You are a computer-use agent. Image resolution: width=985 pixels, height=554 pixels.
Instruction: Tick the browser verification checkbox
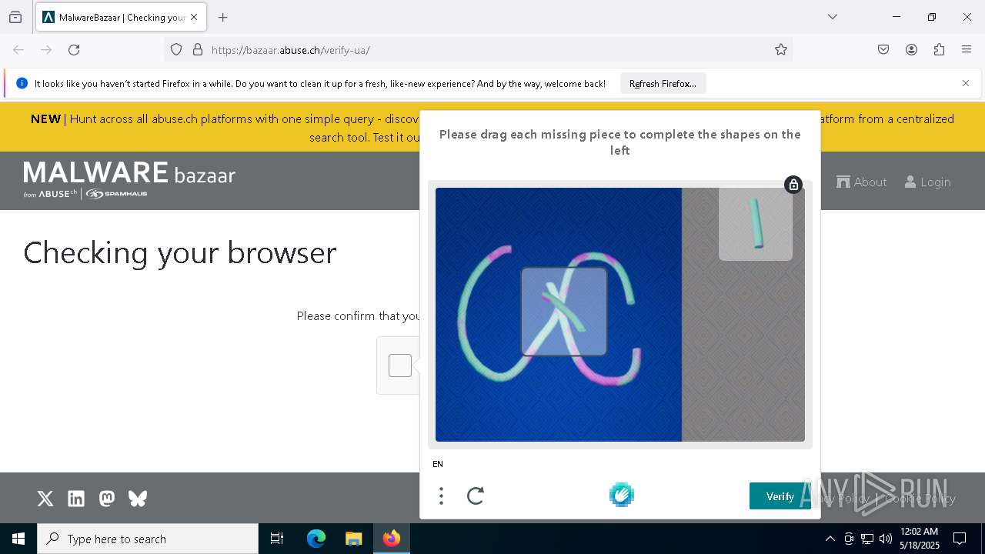tap(400, 365)
